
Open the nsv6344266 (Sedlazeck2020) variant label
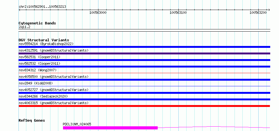click(x=43, y=96)
